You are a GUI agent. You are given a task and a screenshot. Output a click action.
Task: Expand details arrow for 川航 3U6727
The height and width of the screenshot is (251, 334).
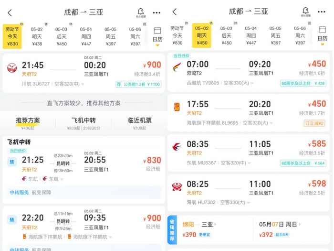[x=83, y=84]
